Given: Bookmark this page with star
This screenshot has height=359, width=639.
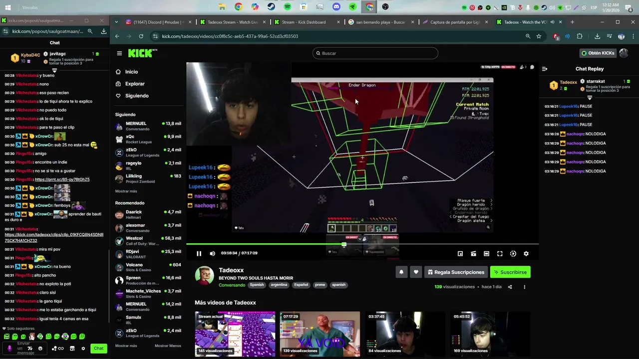Looking at the screenshot, I should [539, 36].
